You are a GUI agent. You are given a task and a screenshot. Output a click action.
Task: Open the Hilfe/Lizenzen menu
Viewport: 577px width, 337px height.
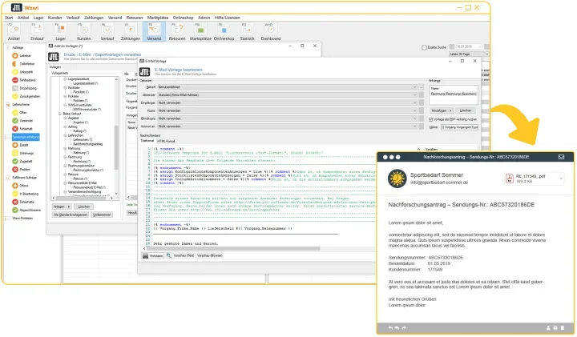227,18
